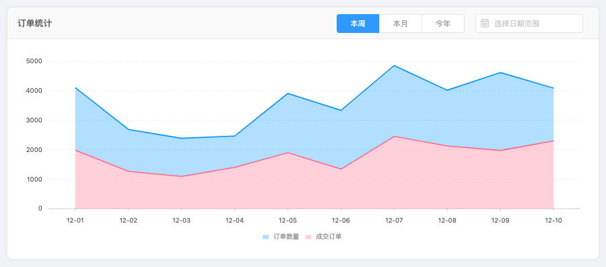The width and height of the screenshot is (606, 267).
Task: Click the 2000 y-axis value
Action: (34, 150)
